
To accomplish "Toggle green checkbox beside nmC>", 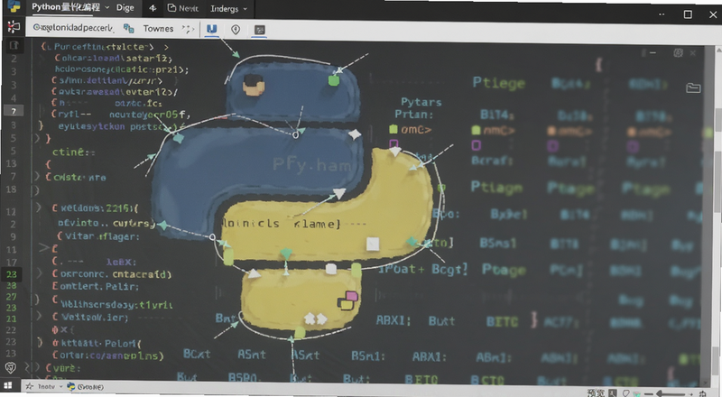I will (477, 130).
